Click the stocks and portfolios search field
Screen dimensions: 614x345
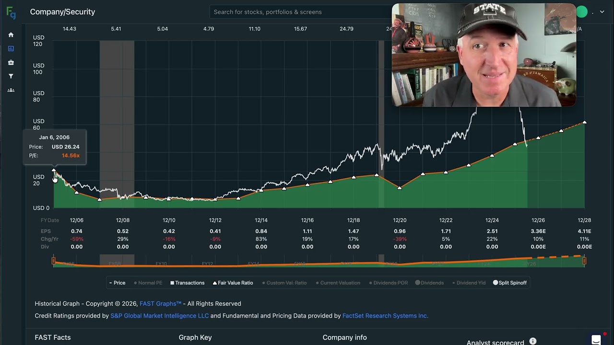point(301,12)
